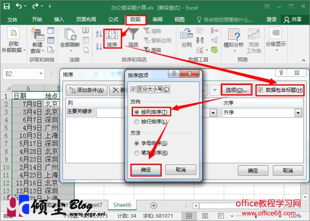310x221 pixels.
Task: Click the Sort Z to A descending icon
Action: pos(99,47)
